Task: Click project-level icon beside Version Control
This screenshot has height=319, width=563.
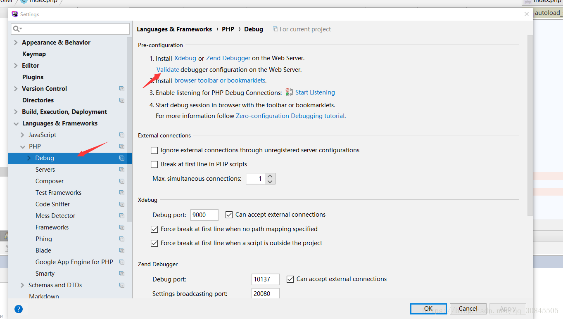Action: (122, 89)
